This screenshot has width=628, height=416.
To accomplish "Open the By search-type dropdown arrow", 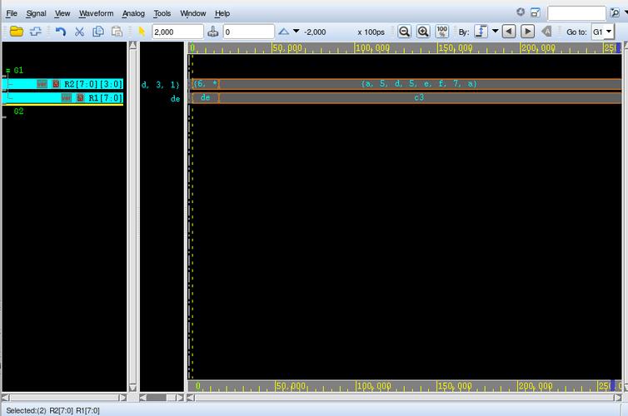I will (495, 31).
